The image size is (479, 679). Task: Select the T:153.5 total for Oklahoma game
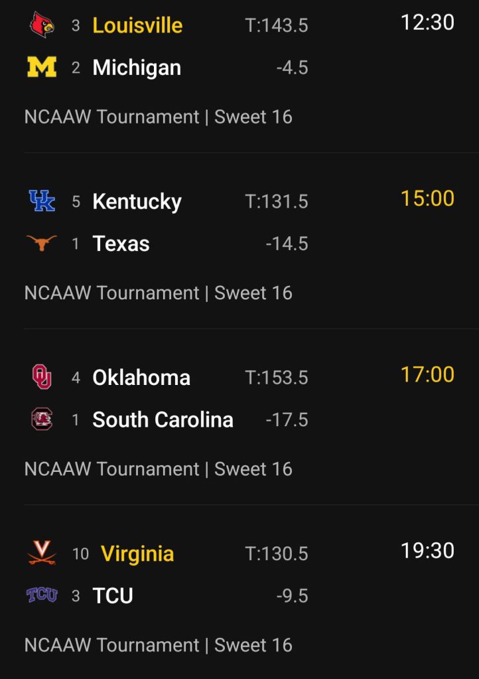(277, 378)
